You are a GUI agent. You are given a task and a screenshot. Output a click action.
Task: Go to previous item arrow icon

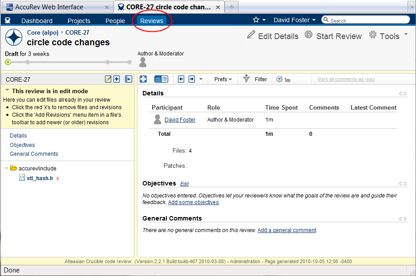tap(181, 79)
